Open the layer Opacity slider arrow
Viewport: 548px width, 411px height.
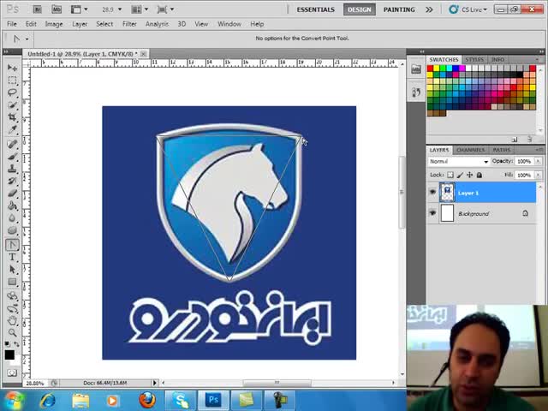[x=538, y=162]
